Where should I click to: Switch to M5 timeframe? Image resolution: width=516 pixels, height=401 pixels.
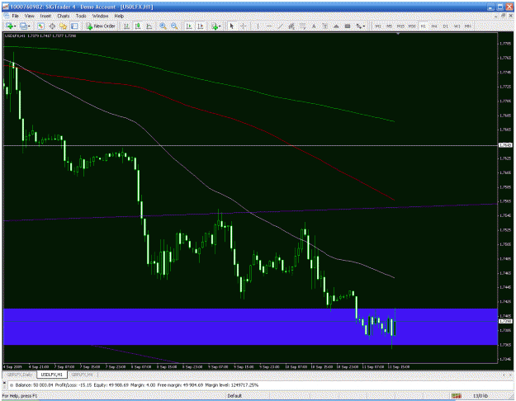[x=390, y=26]
